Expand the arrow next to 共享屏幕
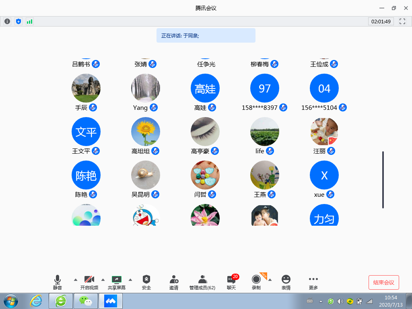This screenshot has width=412, height=309. tap(130, 280)
